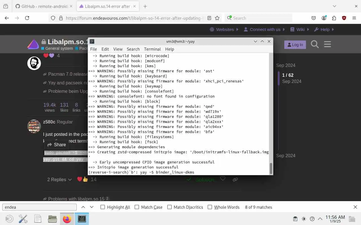Screen dimensions: 361x225
Task: Click the Share button on the quote
Action: coord(56,145)
